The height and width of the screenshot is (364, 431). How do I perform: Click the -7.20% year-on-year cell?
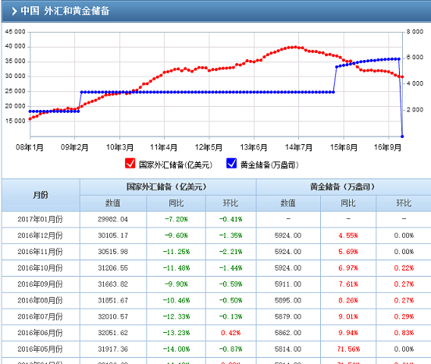[x=176, y=219]
